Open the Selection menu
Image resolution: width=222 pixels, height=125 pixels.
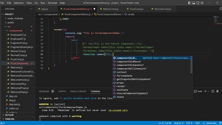click(x=19, y=3)
